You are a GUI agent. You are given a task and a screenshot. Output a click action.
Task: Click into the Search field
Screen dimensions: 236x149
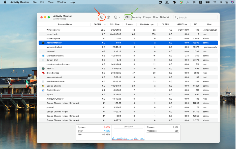pyautogui.click(x=197, y=17)
